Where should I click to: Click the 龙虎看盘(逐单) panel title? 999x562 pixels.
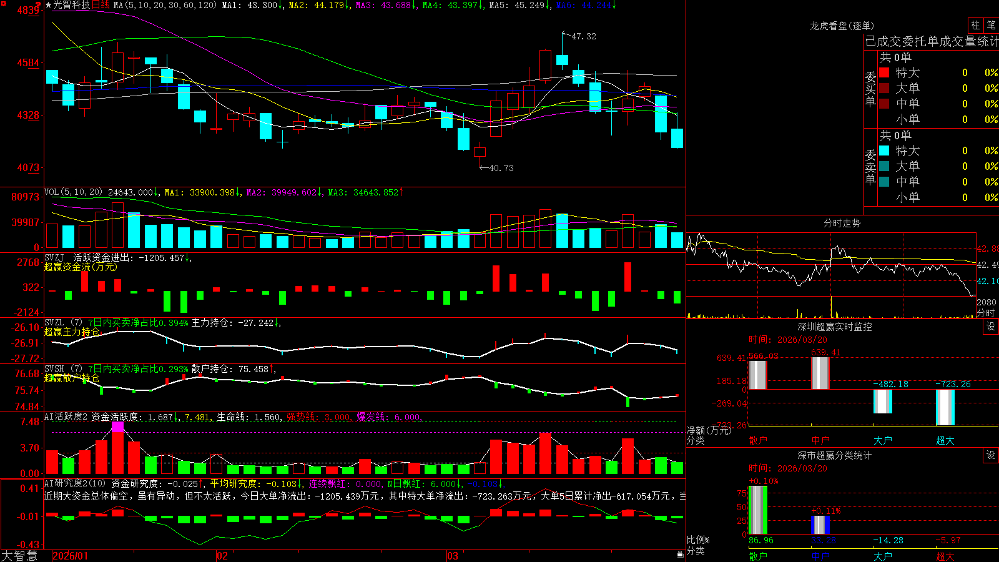[842, 26]
